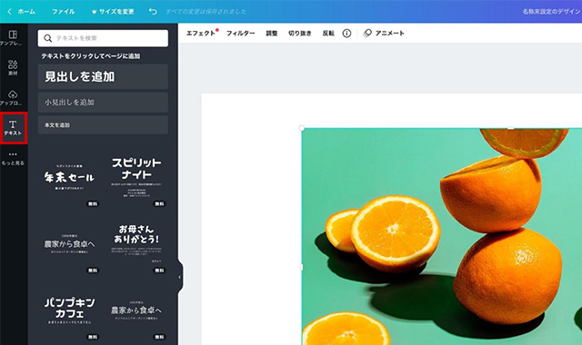Click サイズを変更 resize button
The height and width of the screenshot is (345, 582).
pyautogui.click(x=113, y=12)
